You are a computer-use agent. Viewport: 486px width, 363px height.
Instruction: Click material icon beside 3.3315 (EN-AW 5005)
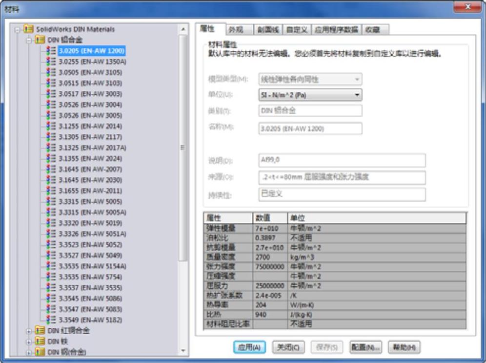pyautogui.click(x=51, y=201)
